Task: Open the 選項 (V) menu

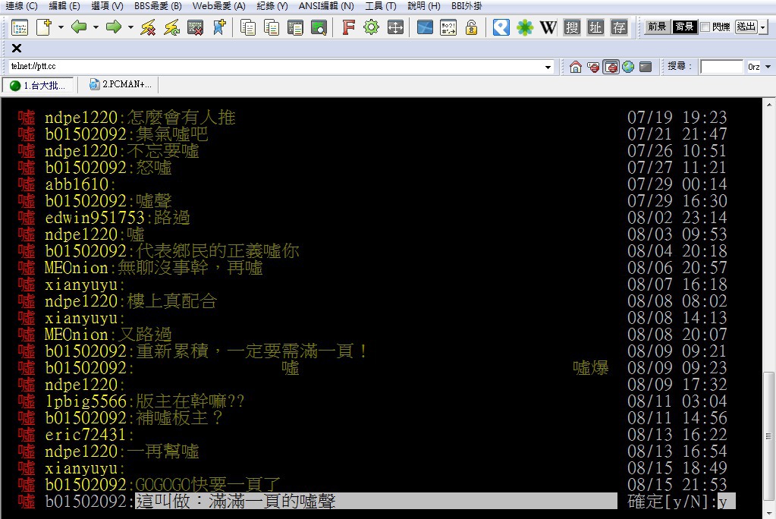Action: [x=108, y=6]
